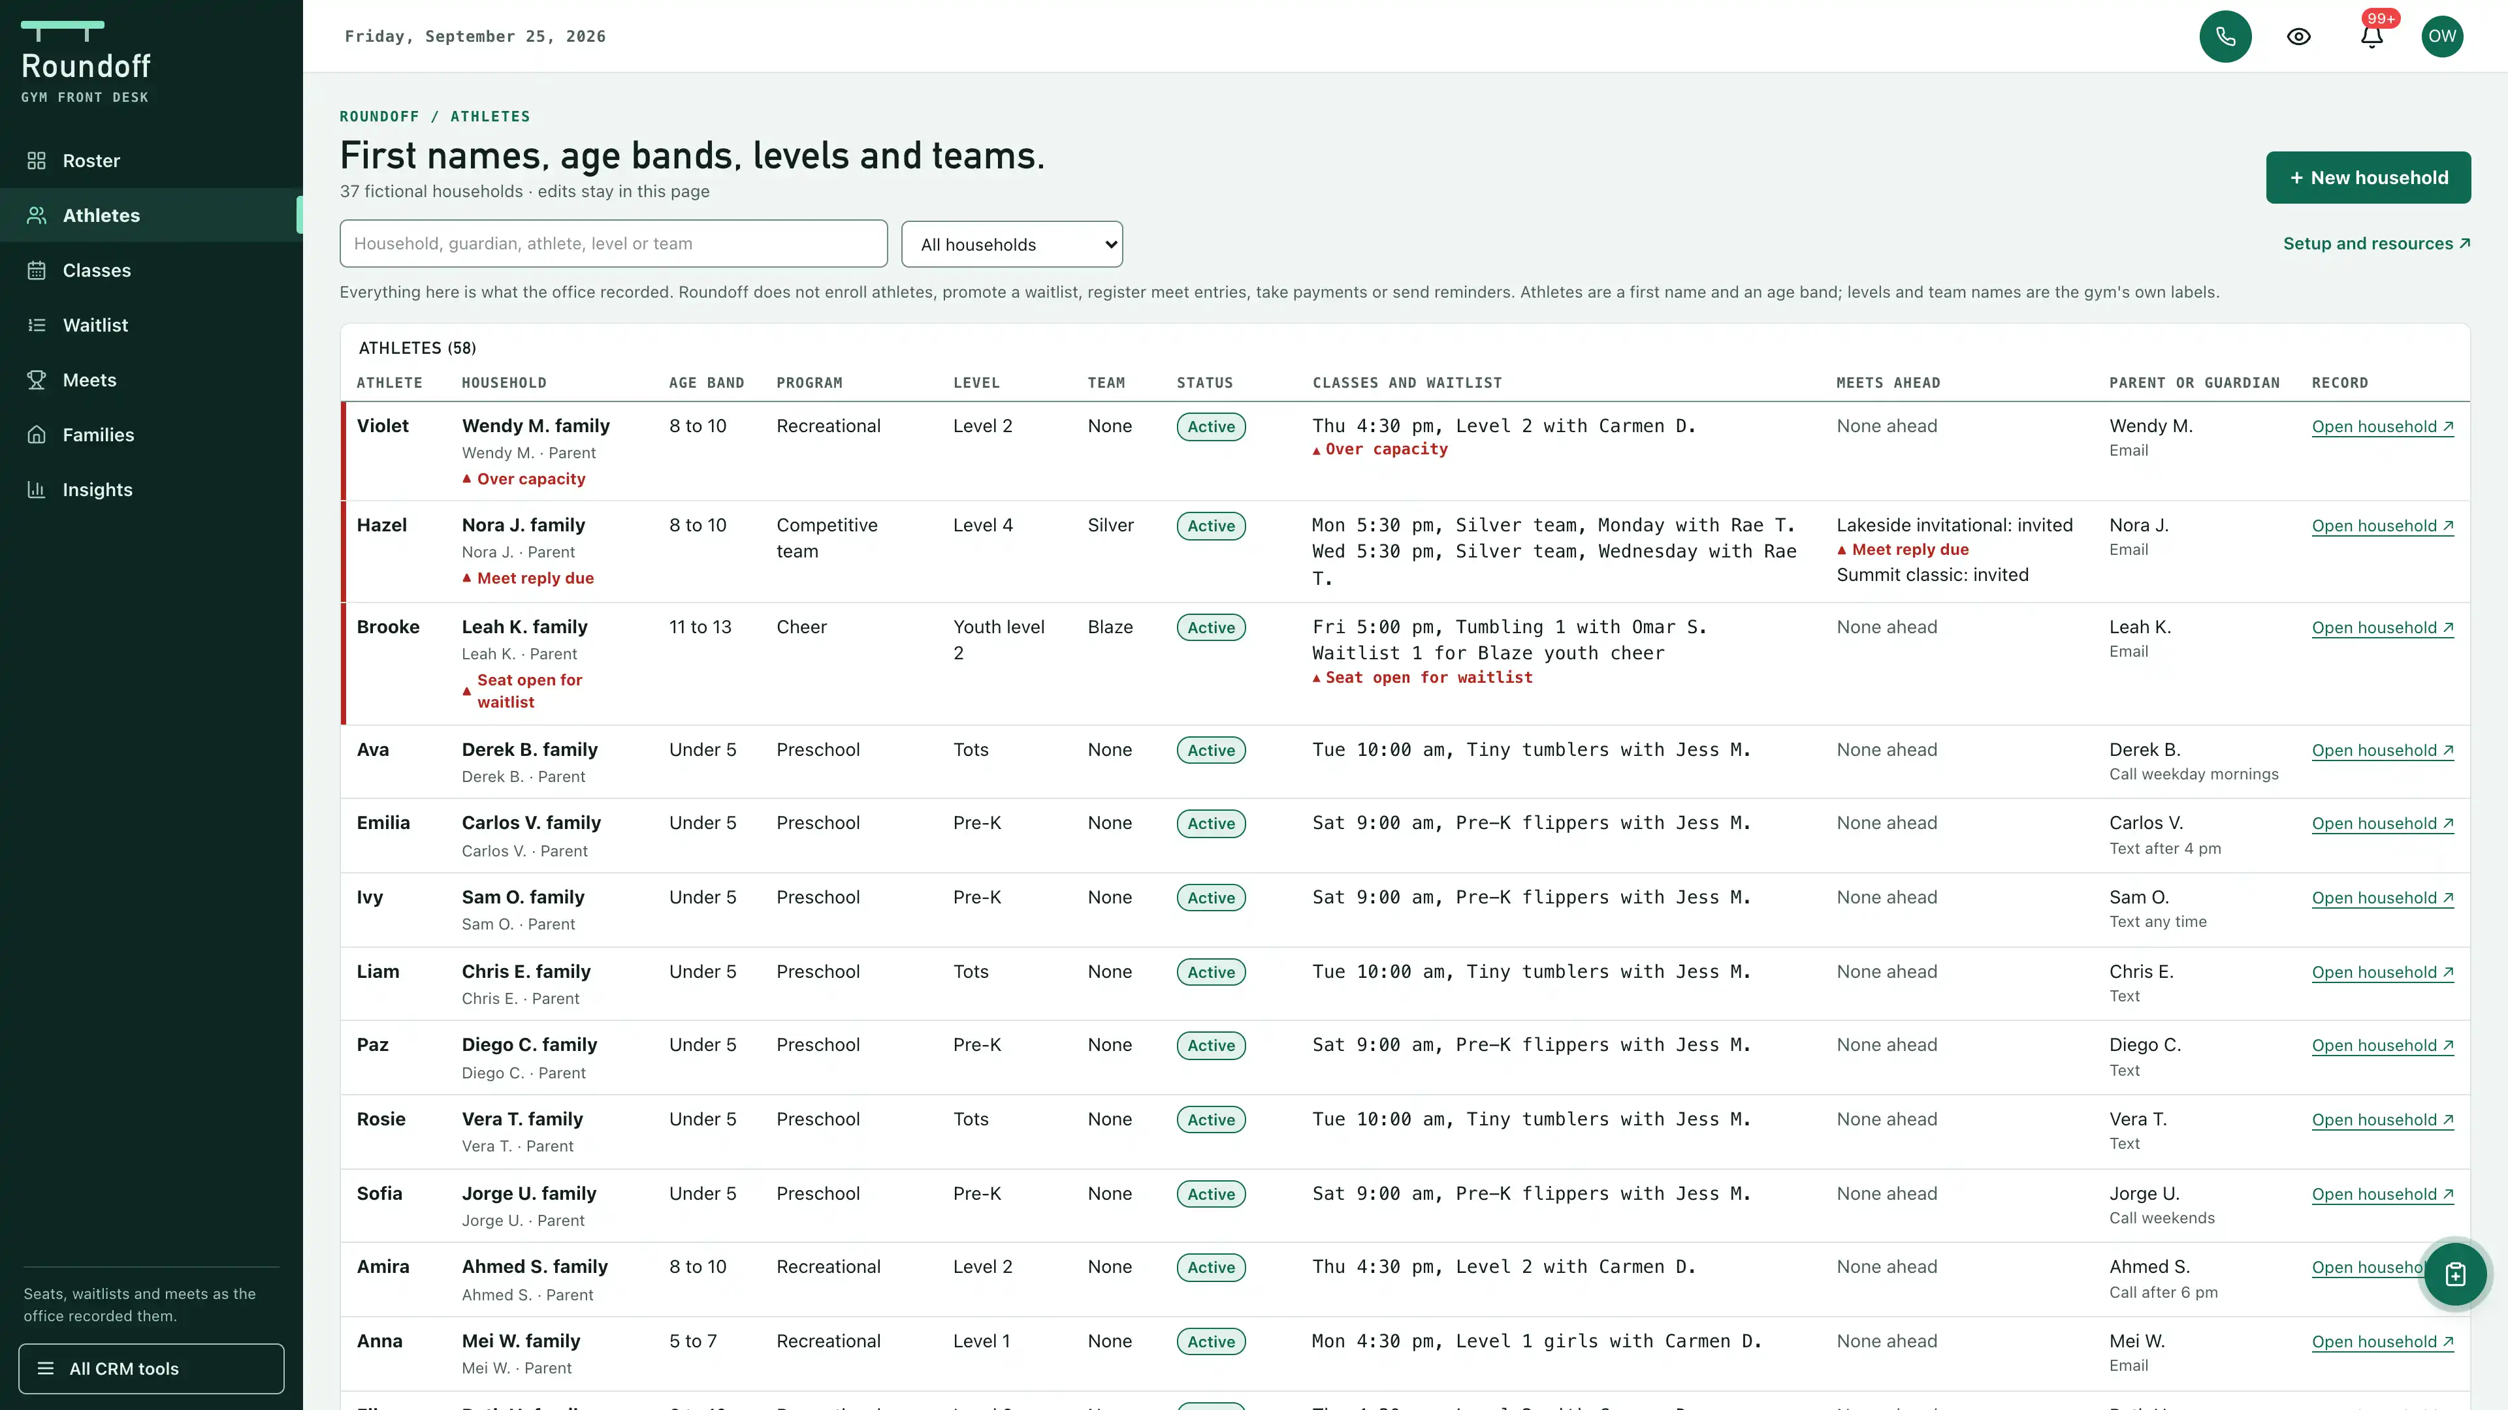Open household link for Mei W.
Screen dimensions: 2508x1410
(2383, 1342)
